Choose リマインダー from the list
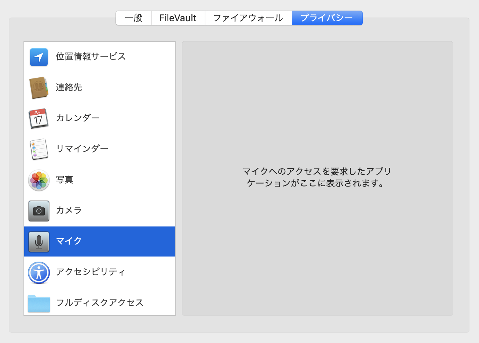Viewport: 479px width, 343px height. tap(100, 149)
